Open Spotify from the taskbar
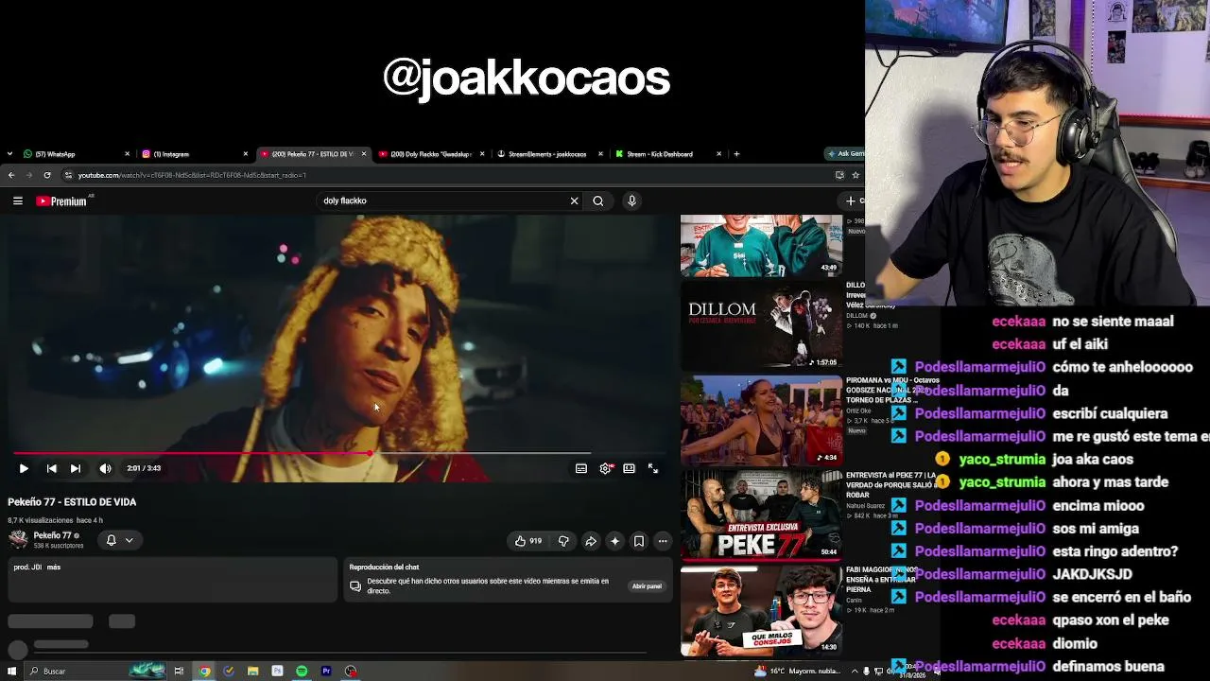 point(302,672)
